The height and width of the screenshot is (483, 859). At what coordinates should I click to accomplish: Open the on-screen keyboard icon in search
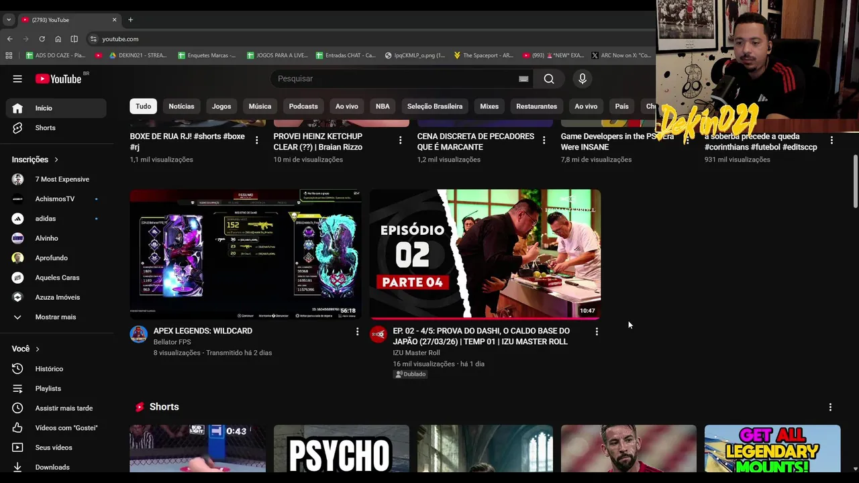pyautogui.click(x=523, y=78)
